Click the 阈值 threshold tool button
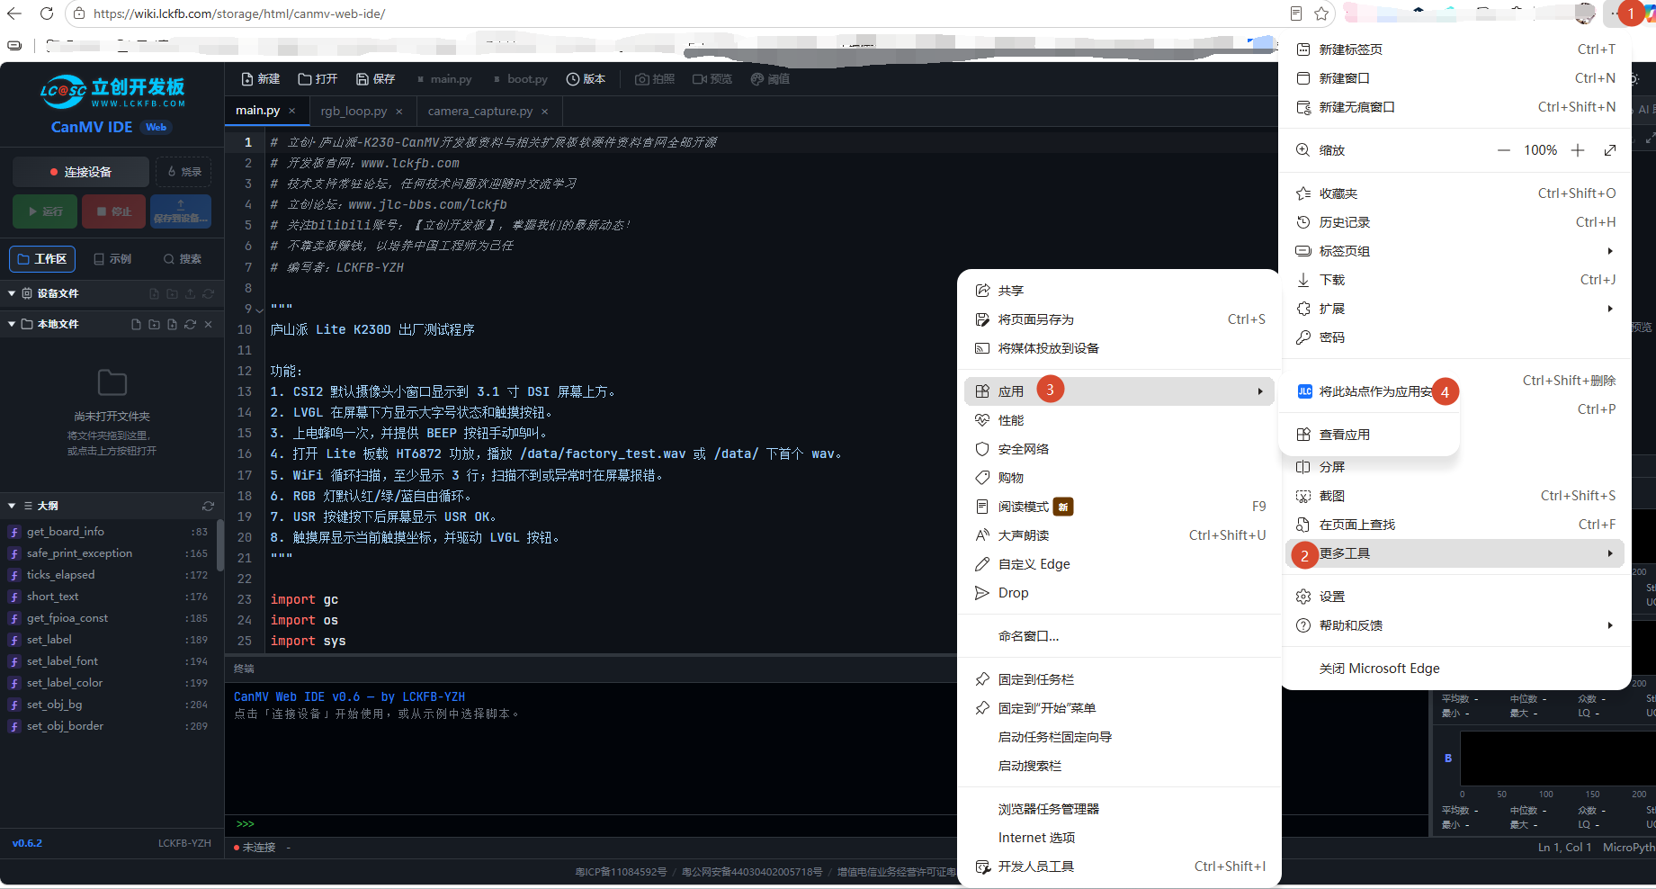The image size is (1656, 889). click(x=770, y=79)
